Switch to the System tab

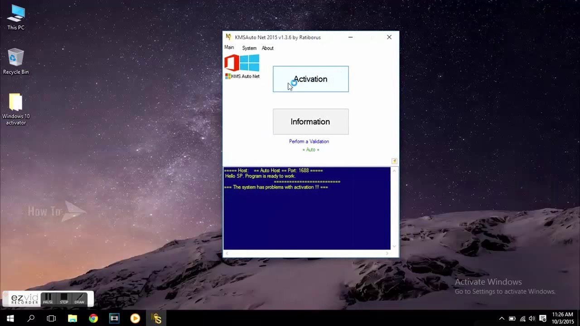[x=249, y=48]
